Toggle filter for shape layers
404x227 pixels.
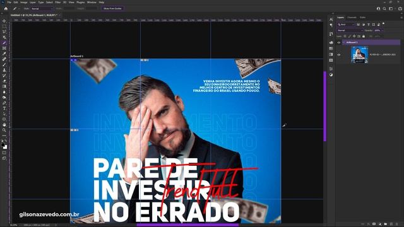coord(374,25)
